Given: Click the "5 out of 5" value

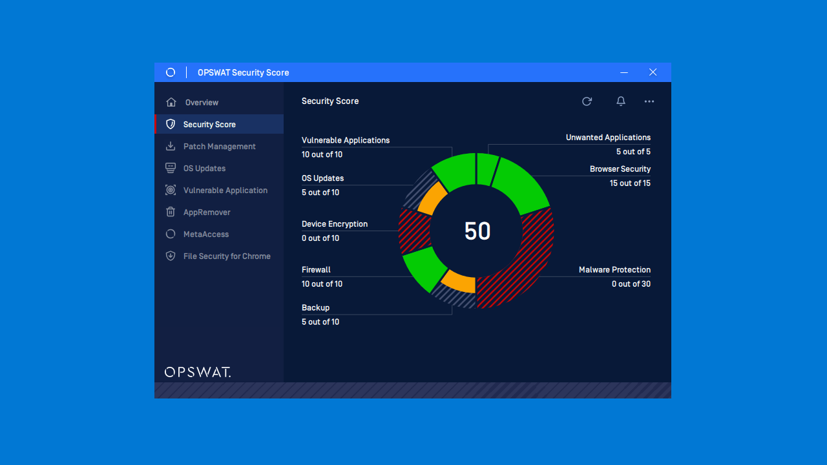Looking at the screenshot, I should 633,152.
